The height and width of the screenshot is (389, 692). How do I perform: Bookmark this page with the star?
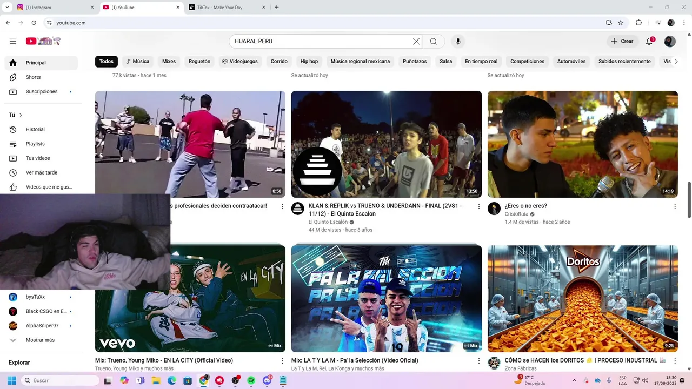621,23
